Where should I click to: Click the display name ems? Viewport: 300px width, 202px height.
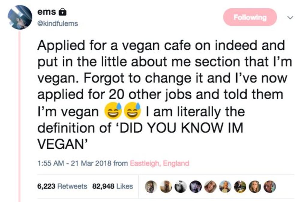click(46, 12)
